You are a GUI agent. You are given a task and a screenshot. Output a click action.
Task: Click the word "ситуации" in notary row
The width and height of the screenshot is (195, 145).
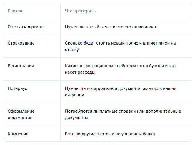[74, 95]
